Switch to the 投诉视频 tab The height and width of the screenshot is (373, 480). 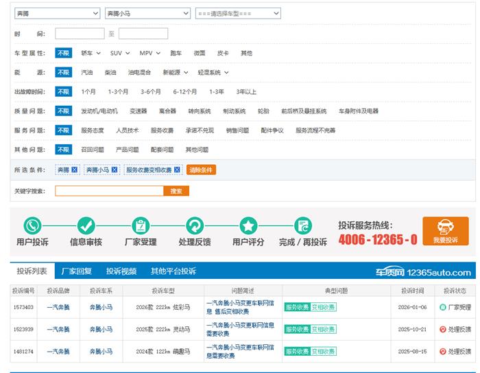(x=121, y=271)
